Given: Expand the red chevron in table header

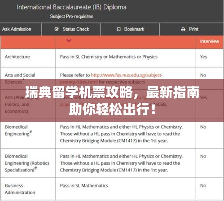Looking at the screenshot, I should point(69,40).
